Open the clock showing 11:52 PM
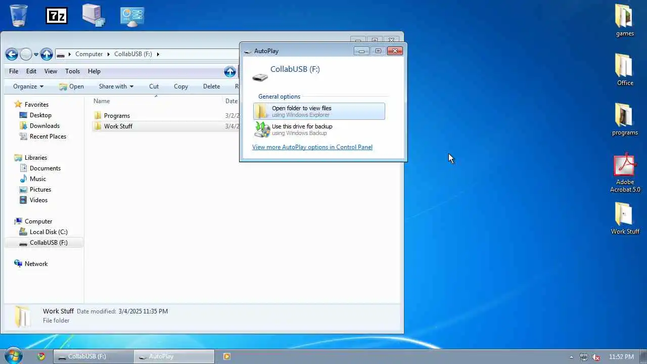This screenshot has width=647, height=364. [x=621, y=357]
